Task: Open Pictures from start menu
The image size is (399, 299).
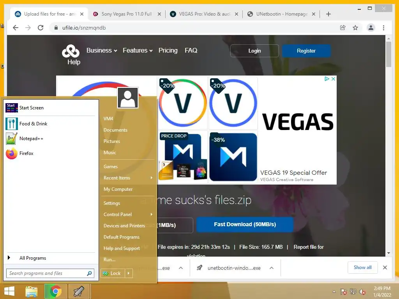Action: coord(112,141)
